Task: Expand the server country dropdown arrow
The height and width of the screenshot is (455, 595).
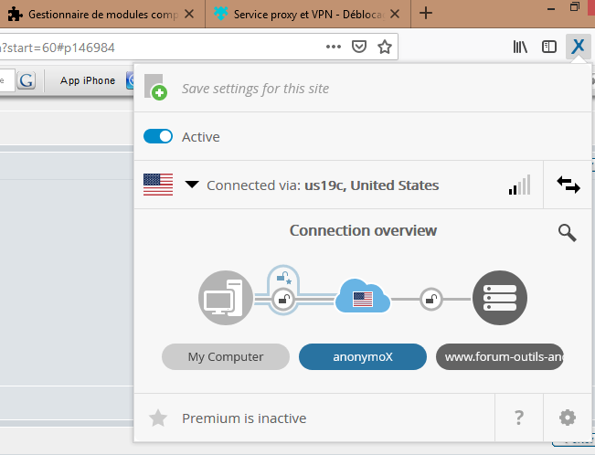Action: [x=192, y=185]
